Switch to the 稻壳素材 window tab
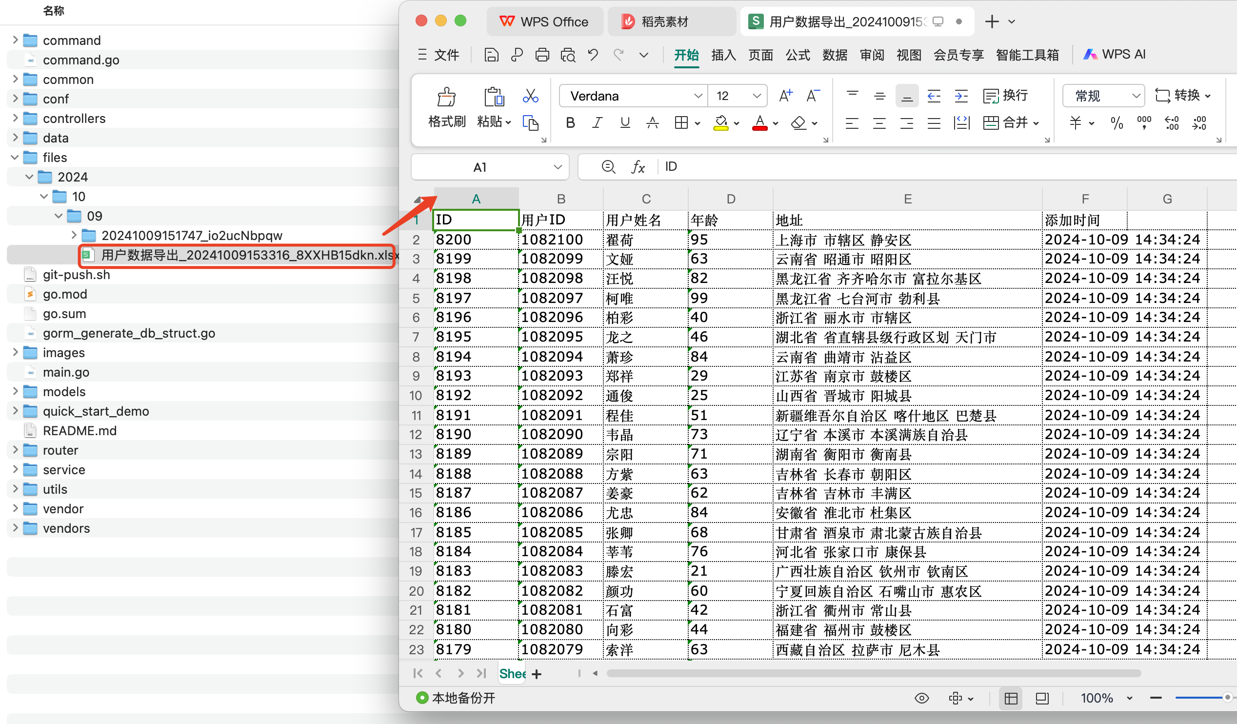Viewport: 1237px width, 724px height. tap(672, 21)
